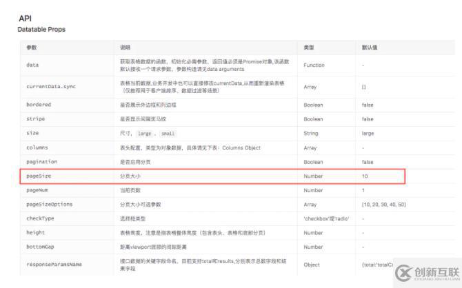
Task: Click "Boolean" type in stripe row
Action: pos(313,119)
